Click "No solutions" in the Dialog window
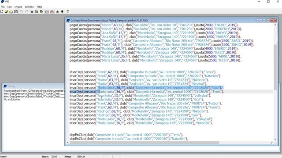 (12, 100)
